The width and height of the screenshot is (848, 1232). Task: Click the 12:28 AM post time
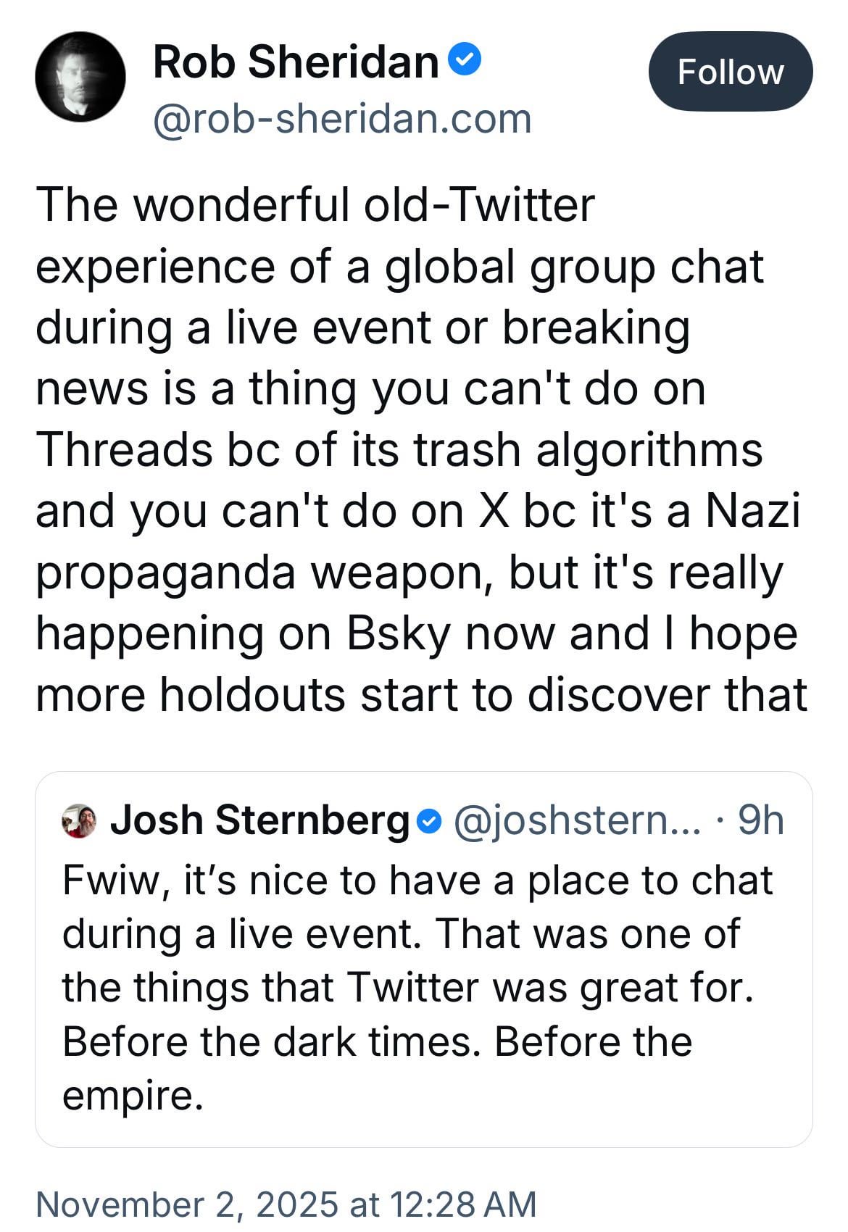[462, 1204]
